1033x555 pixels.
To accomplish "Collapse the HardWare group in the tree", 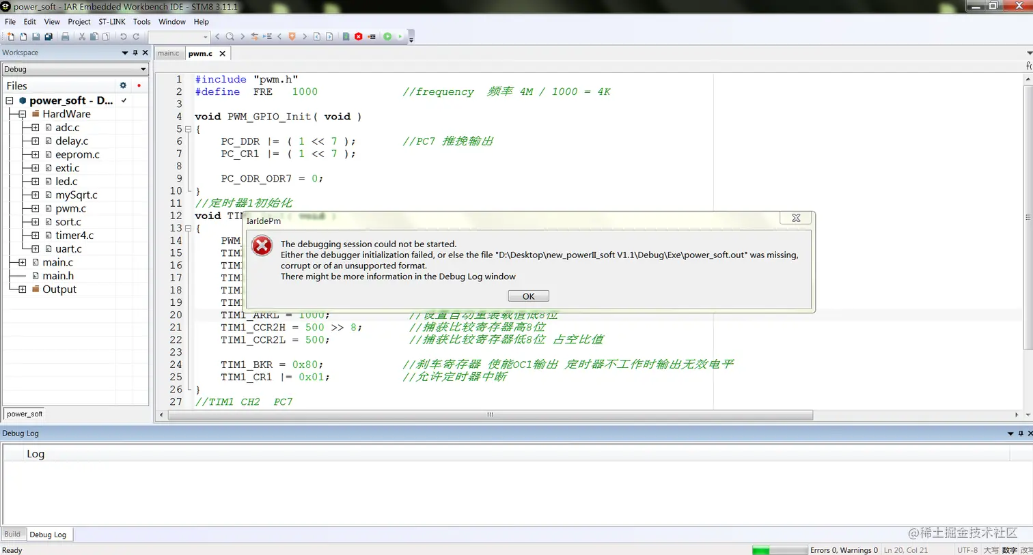I will tap(23, 114).
